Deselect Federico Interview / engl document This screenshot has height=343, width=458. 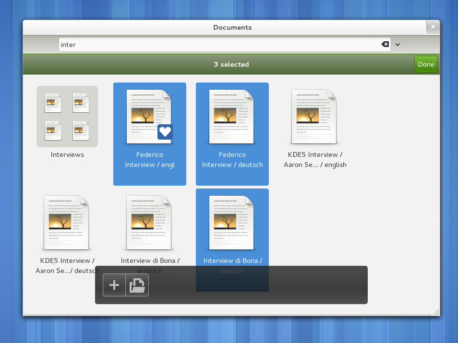coord(150,134)
